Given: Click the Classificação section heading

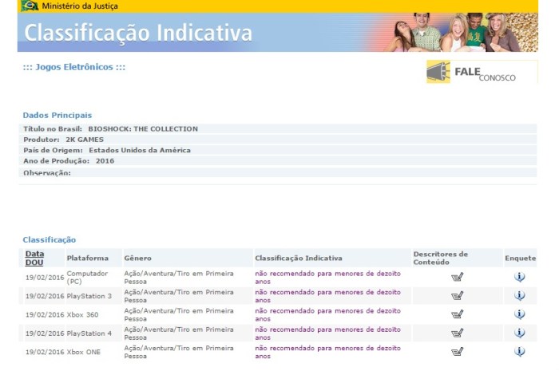Looking at the screenshot, I should click(x=50, y=239).
